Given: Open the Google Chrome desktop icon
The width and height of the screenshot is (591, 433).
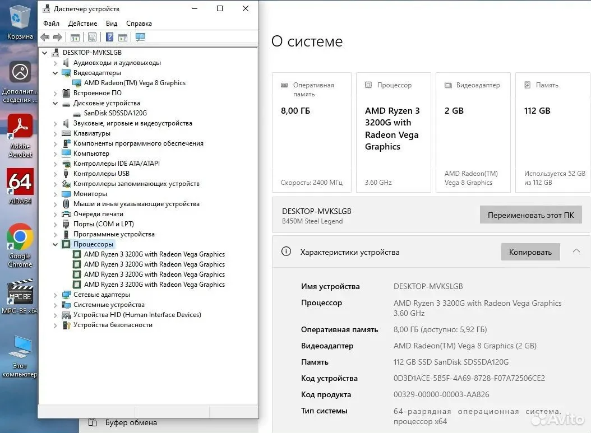Looking at the screenshot, I should pos(20,245).
